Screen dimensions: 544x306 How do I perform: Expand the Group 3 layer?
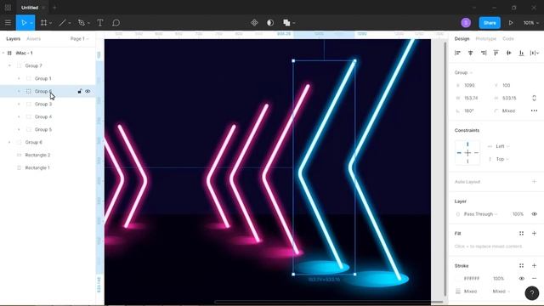(19, 104)
